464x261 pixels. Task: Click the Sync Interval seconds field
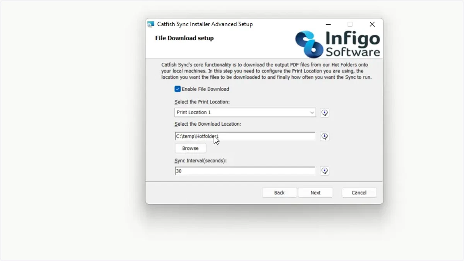(x=245, y=171)
